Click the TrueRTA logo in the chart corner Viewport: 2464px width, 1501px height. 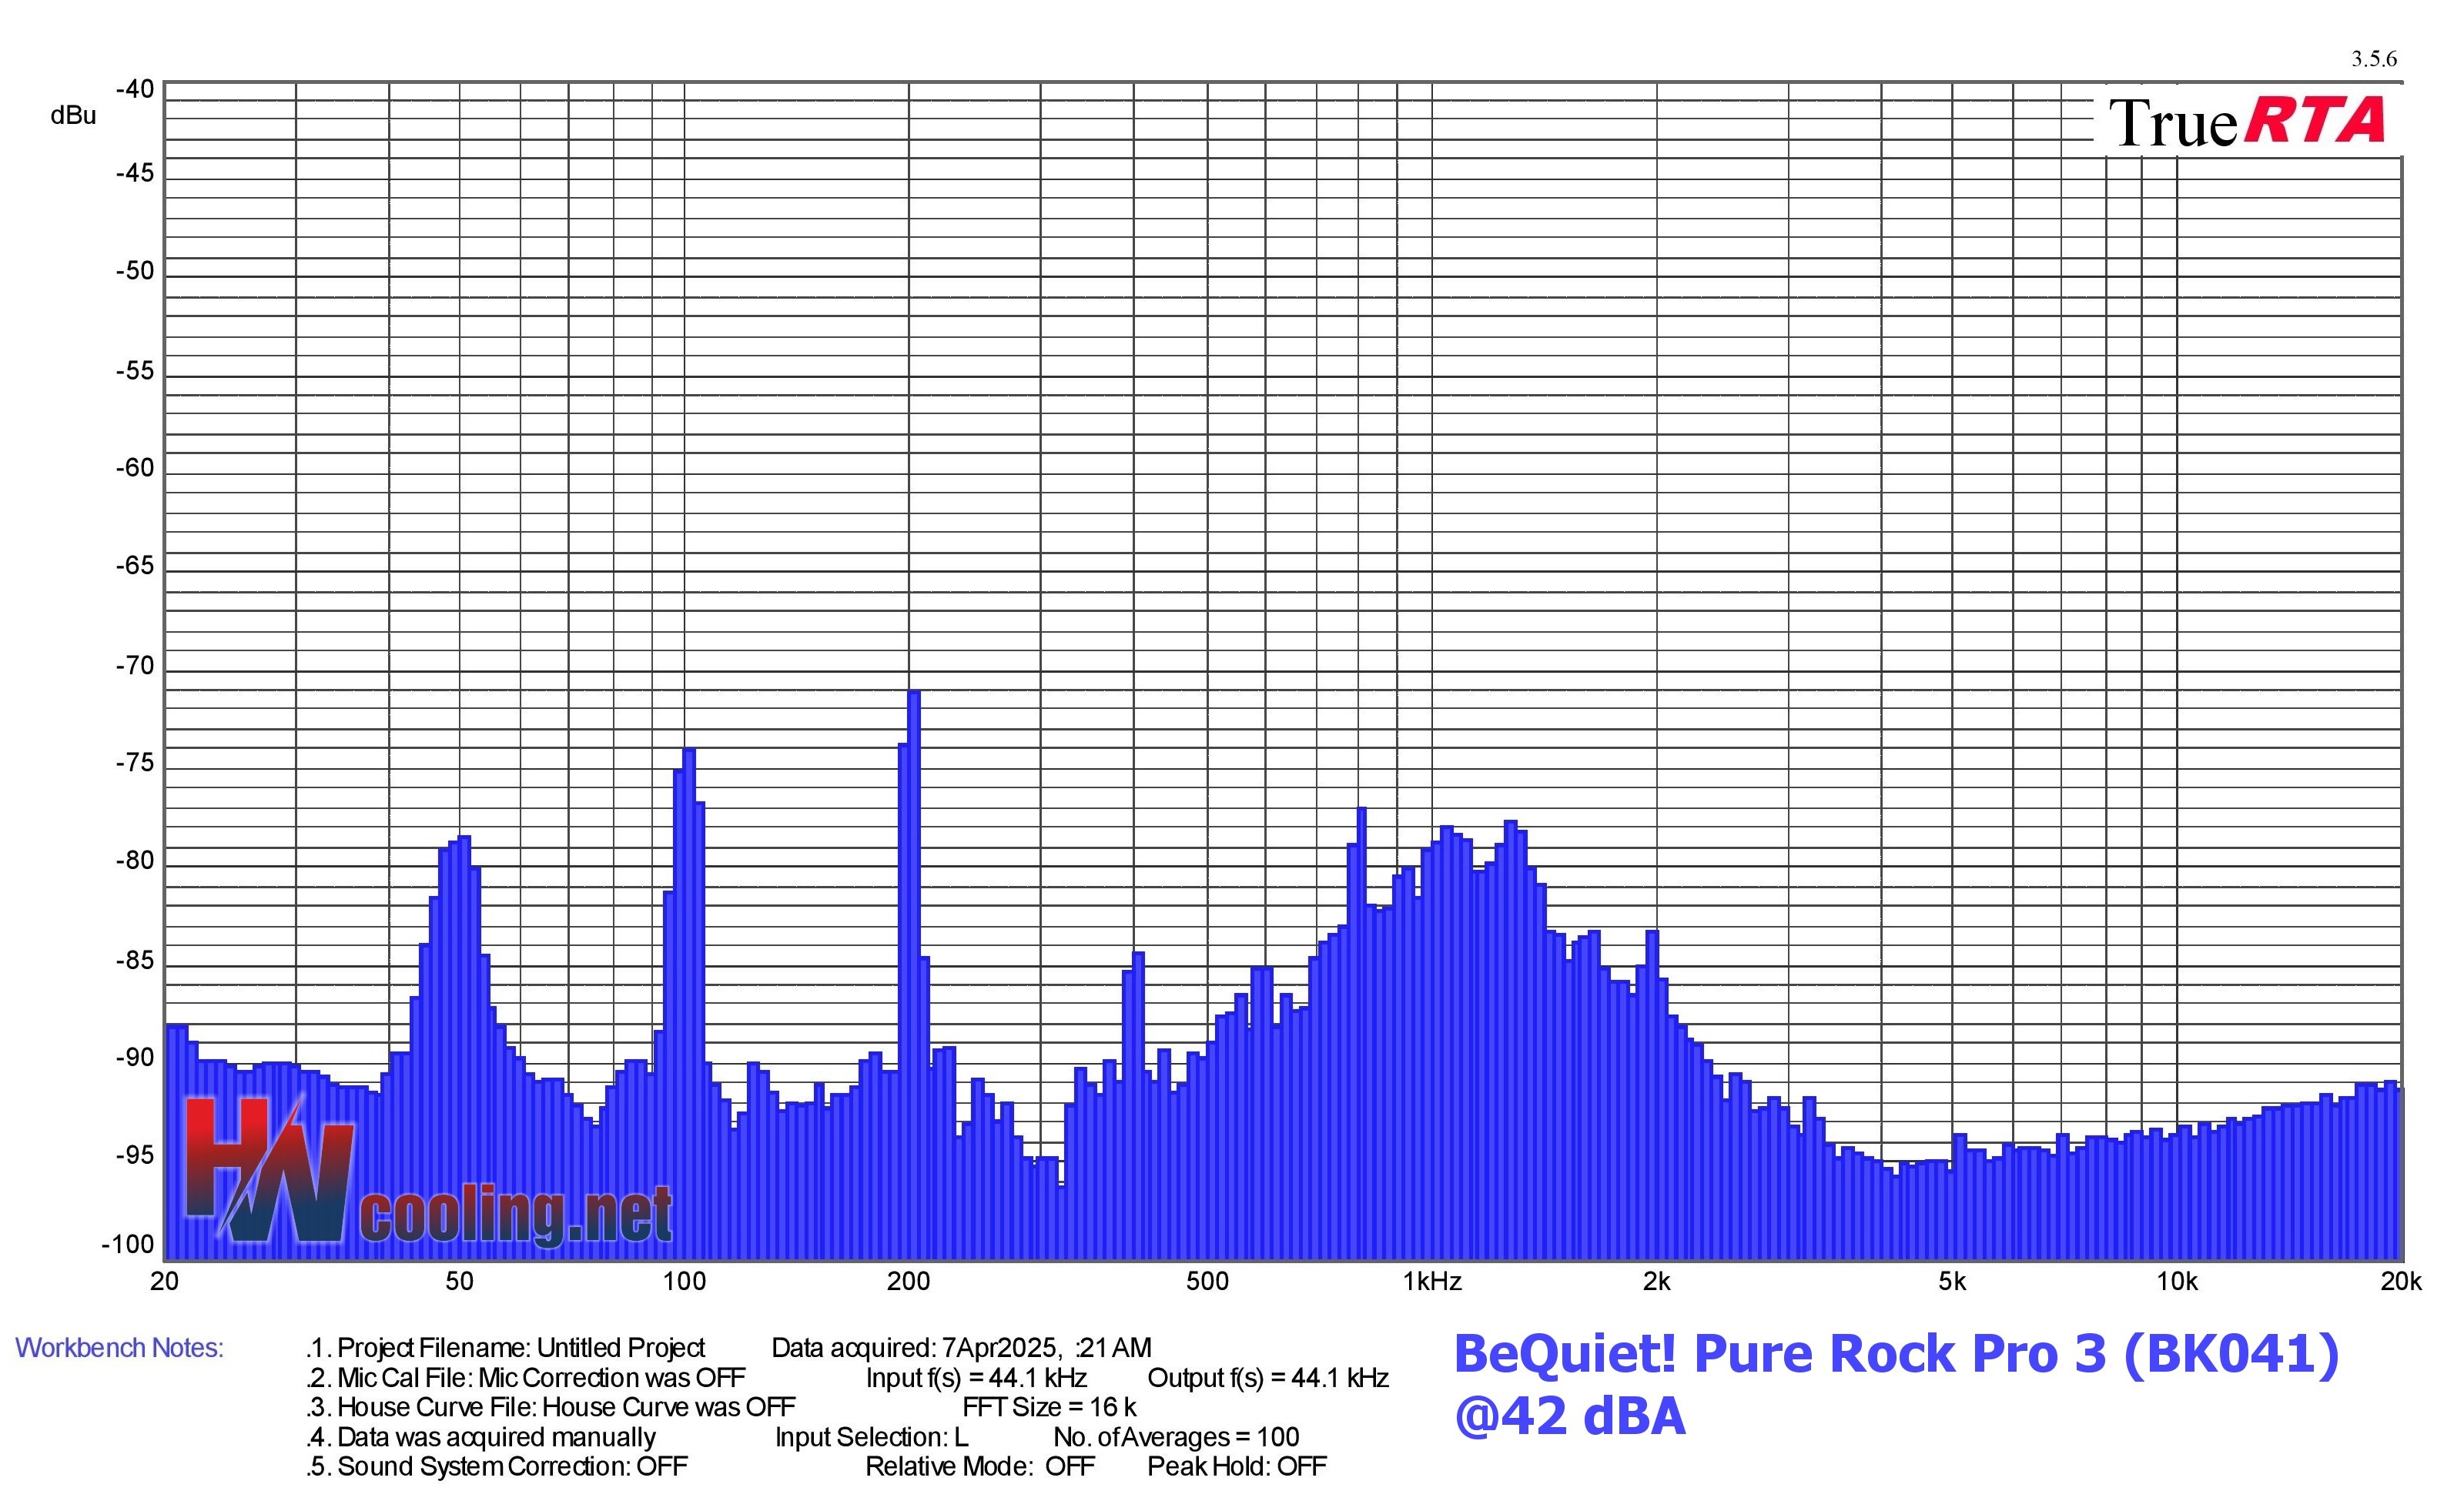[x=2246, y=121]
